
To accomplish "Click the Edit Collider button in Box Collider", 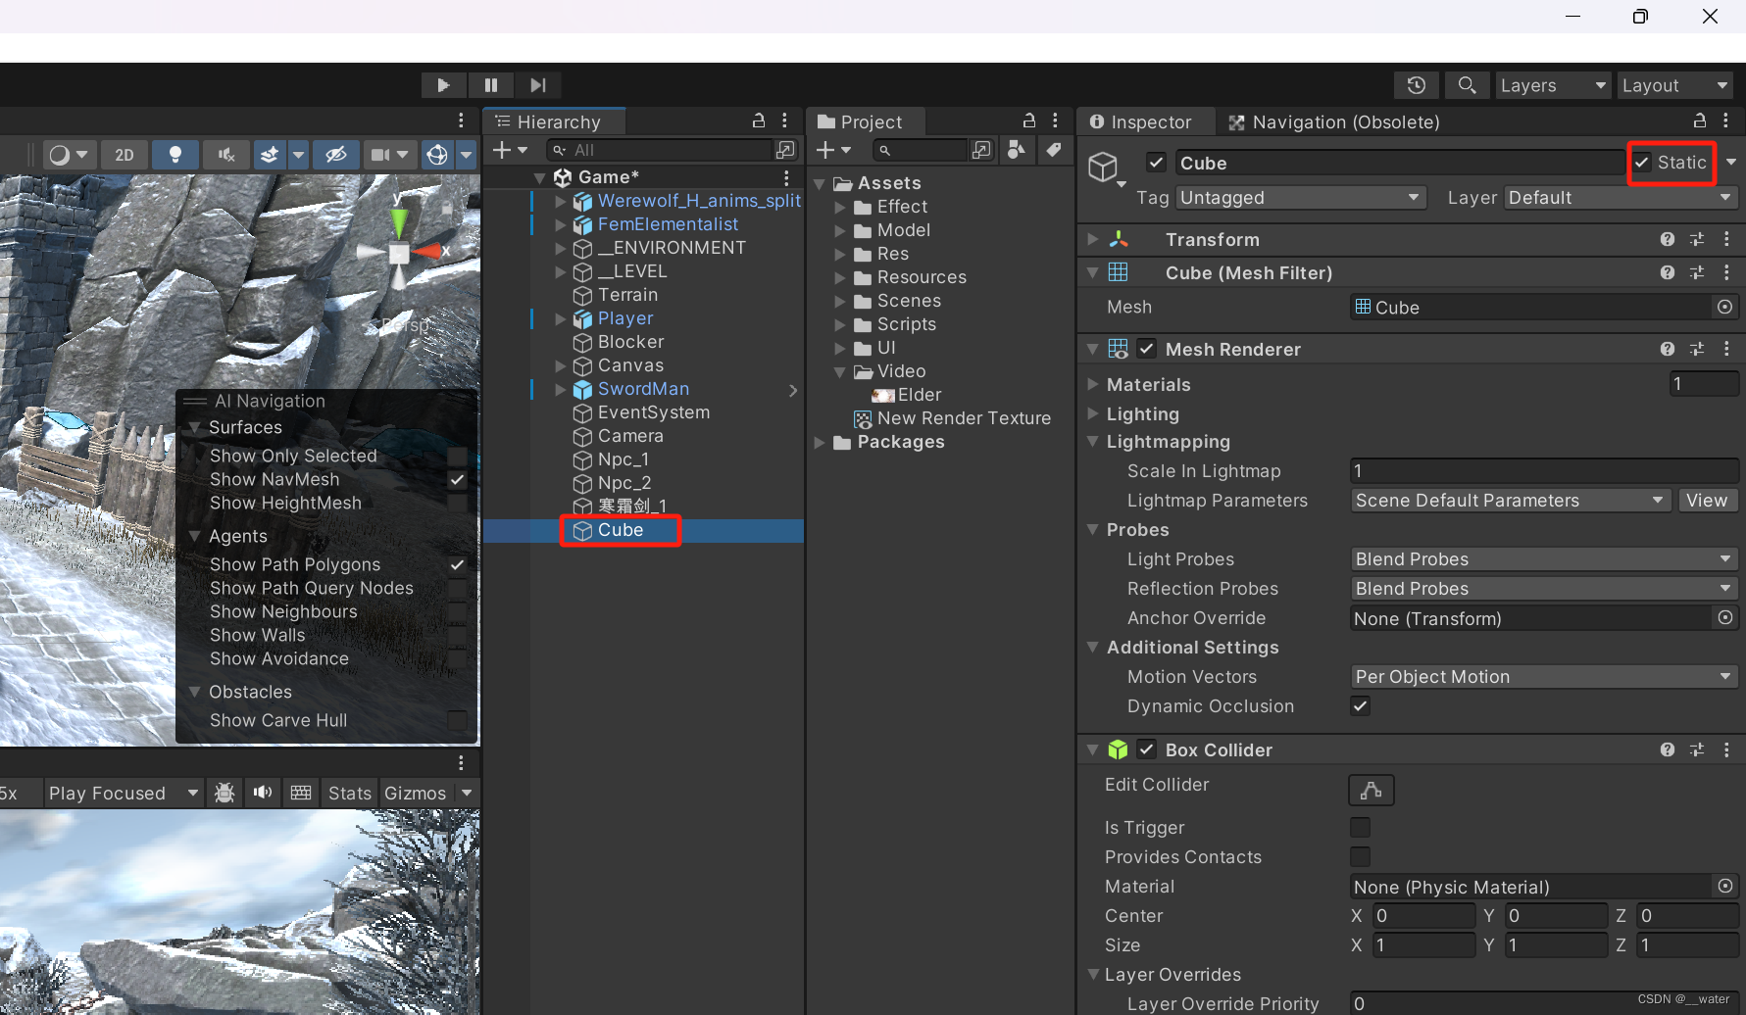I will [1371, 790].
